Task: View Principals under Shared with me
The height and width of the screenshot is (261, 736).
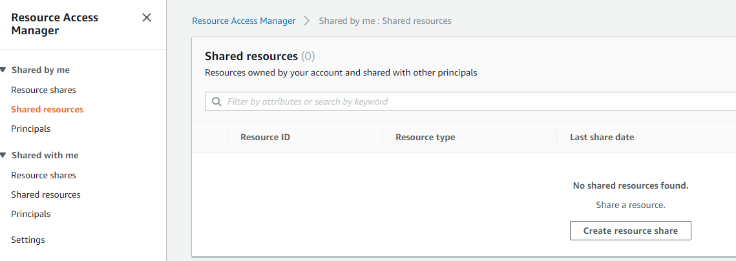Action: pyautogui.click(x=30, y=214)
